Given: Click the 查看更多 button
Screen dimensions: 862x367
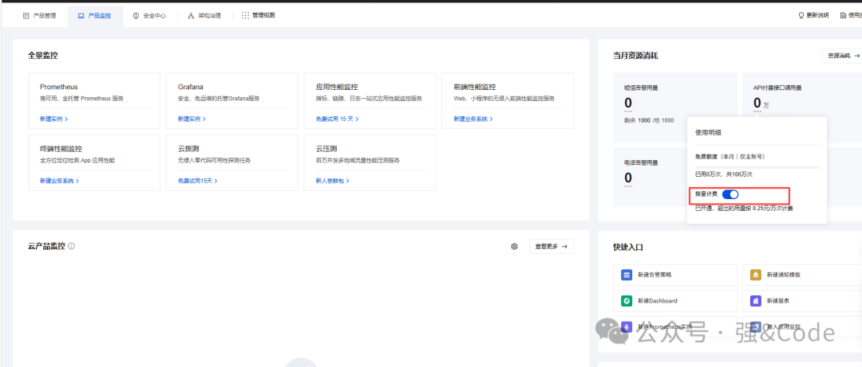Looking at the screenshot, I should pos(552,246).
